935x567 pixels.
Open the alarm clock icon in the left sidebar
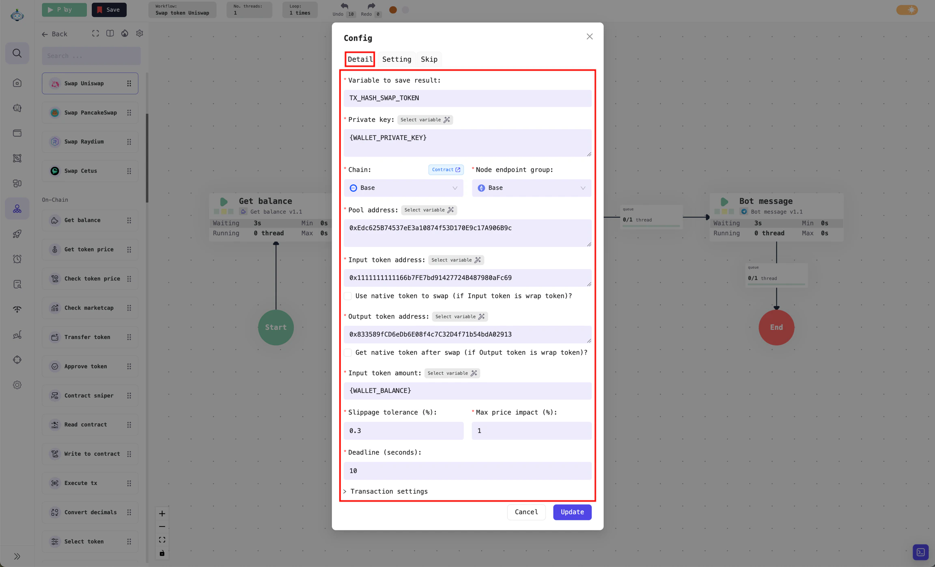click(17, 259)
